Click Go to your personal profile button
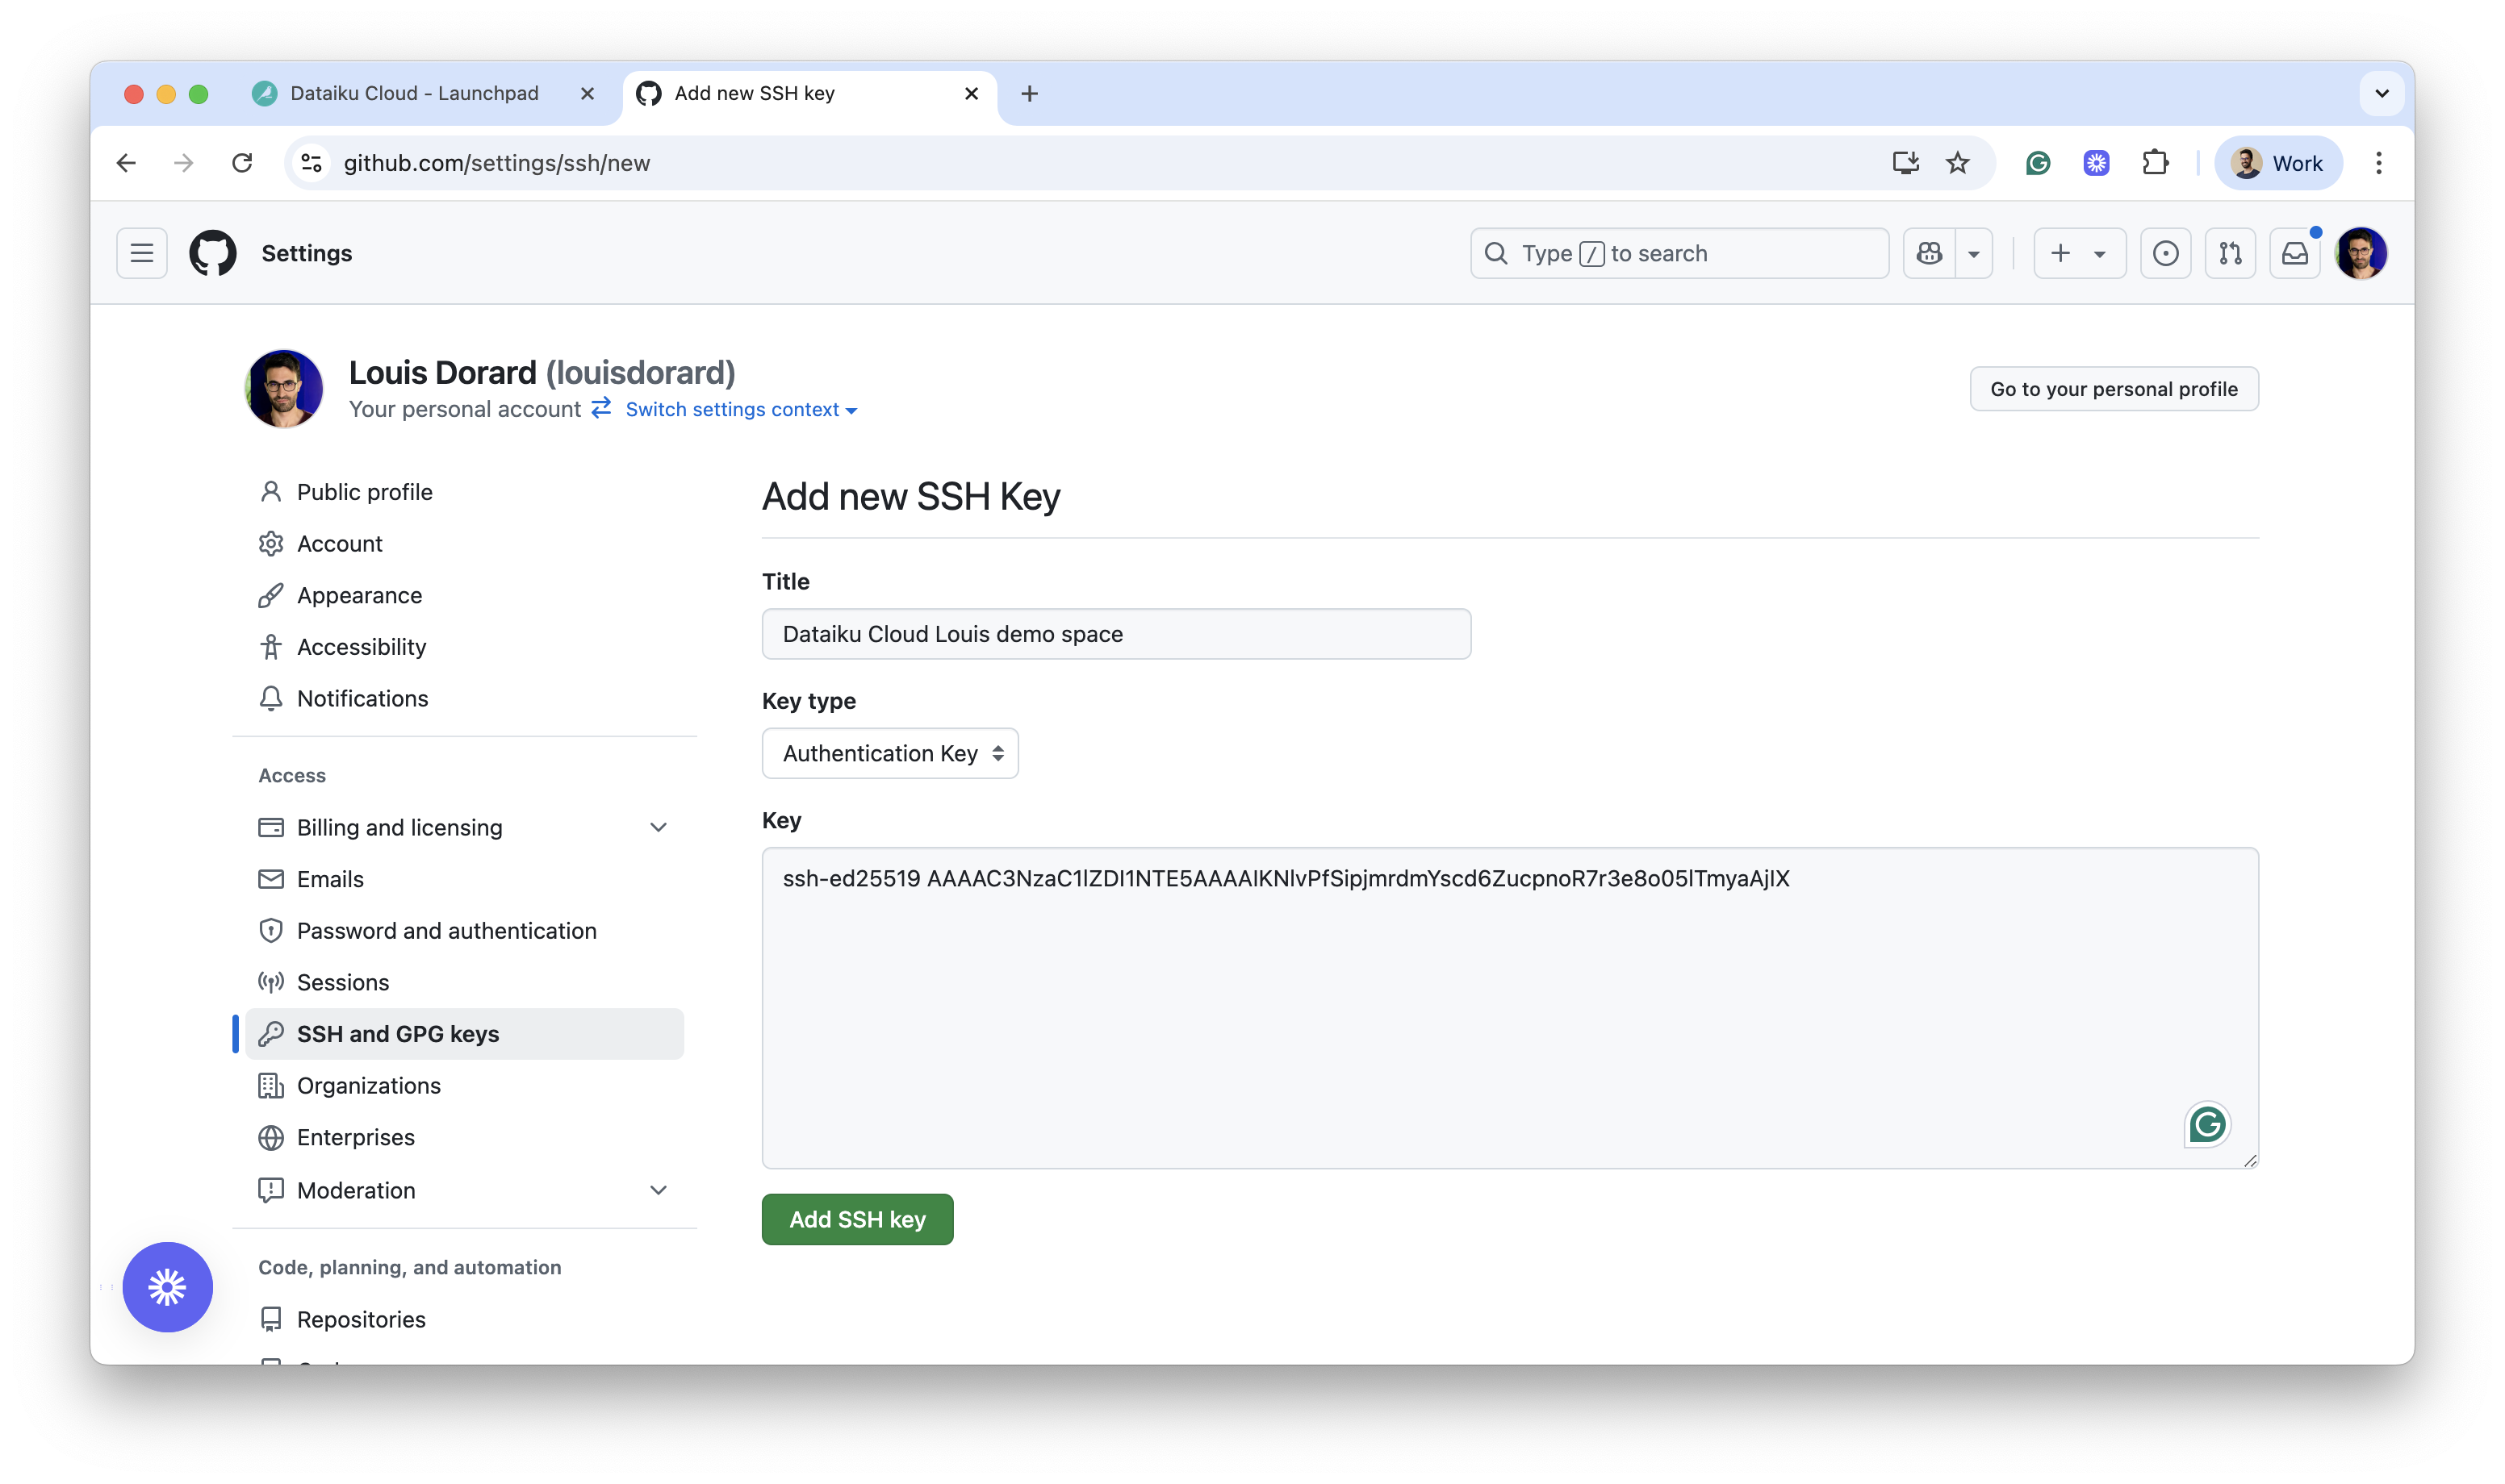This screenshot has width=2505, height=1484. (2114, 388)
